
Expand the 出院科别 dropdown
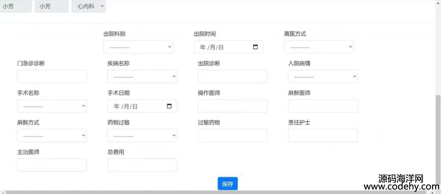138,47
